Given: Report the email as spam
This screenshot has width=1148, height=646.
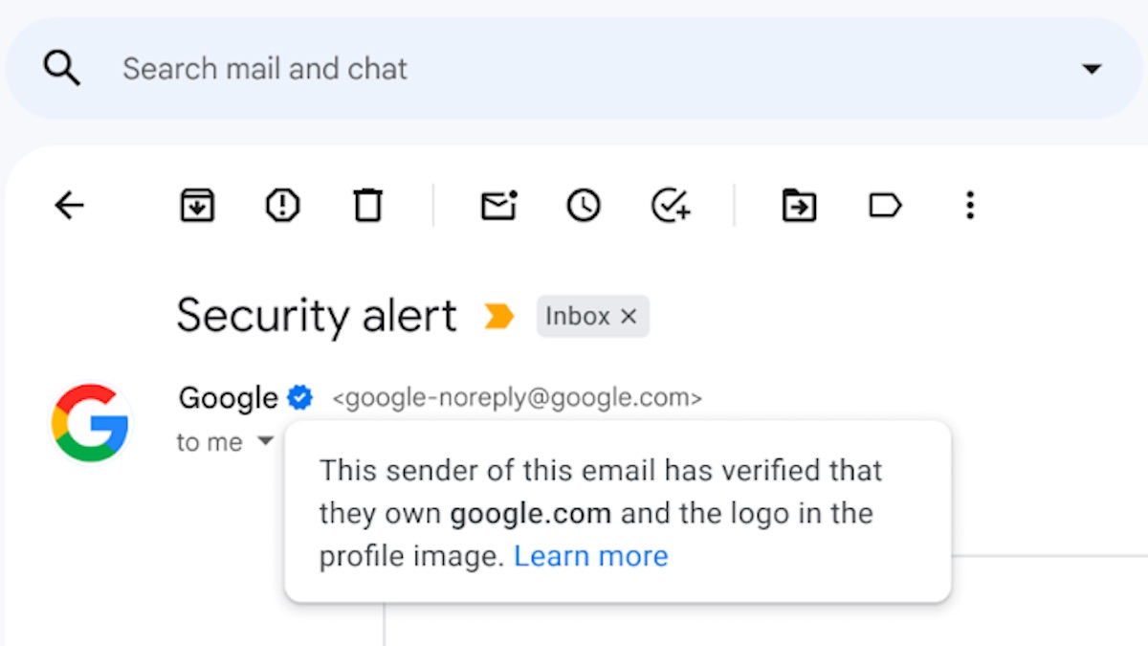Looking at the screenshot, I should coord(283,205).
